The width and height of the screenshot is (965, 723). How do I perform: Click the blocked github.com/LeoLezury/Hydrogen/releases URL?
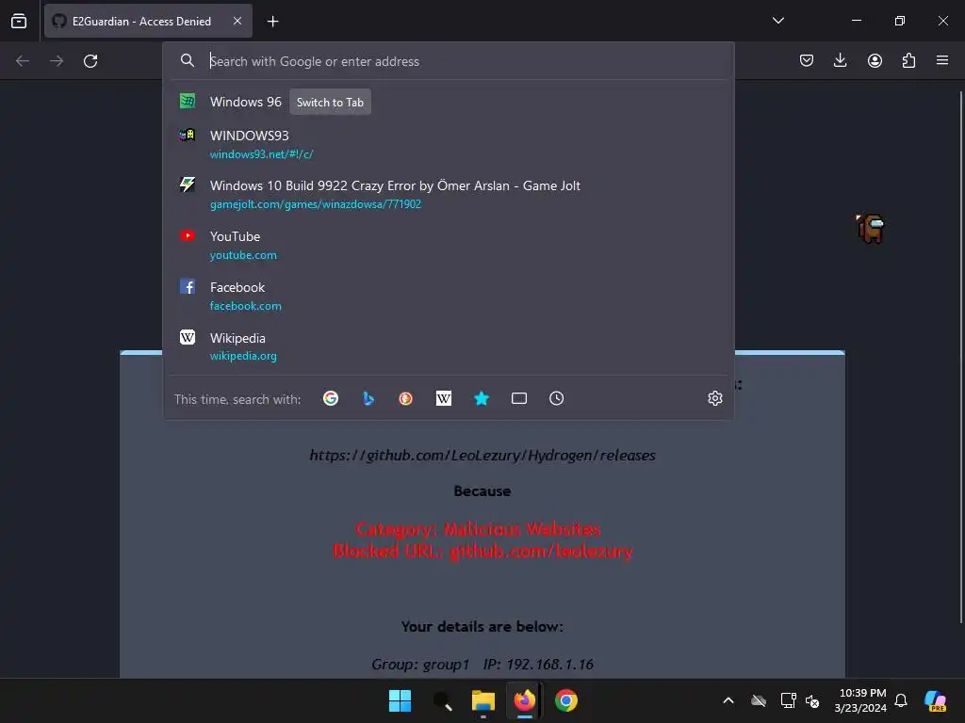point(482,456)
